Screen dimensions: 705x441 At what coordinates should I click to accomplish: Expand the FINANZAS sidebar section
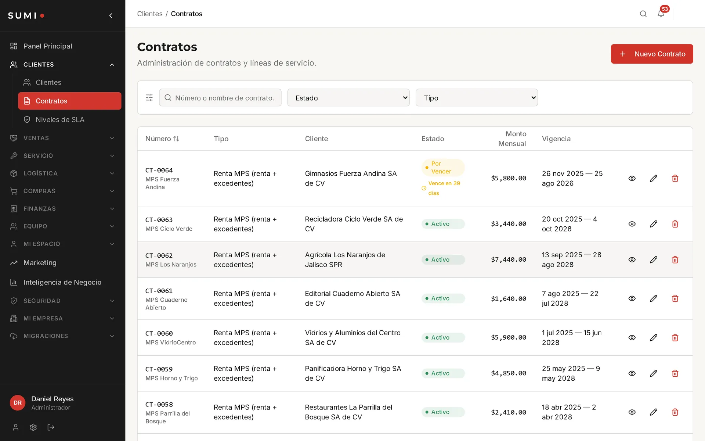point(62,209)
